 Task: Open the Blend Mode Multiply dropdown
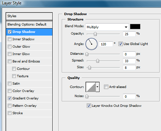point(107,27)
